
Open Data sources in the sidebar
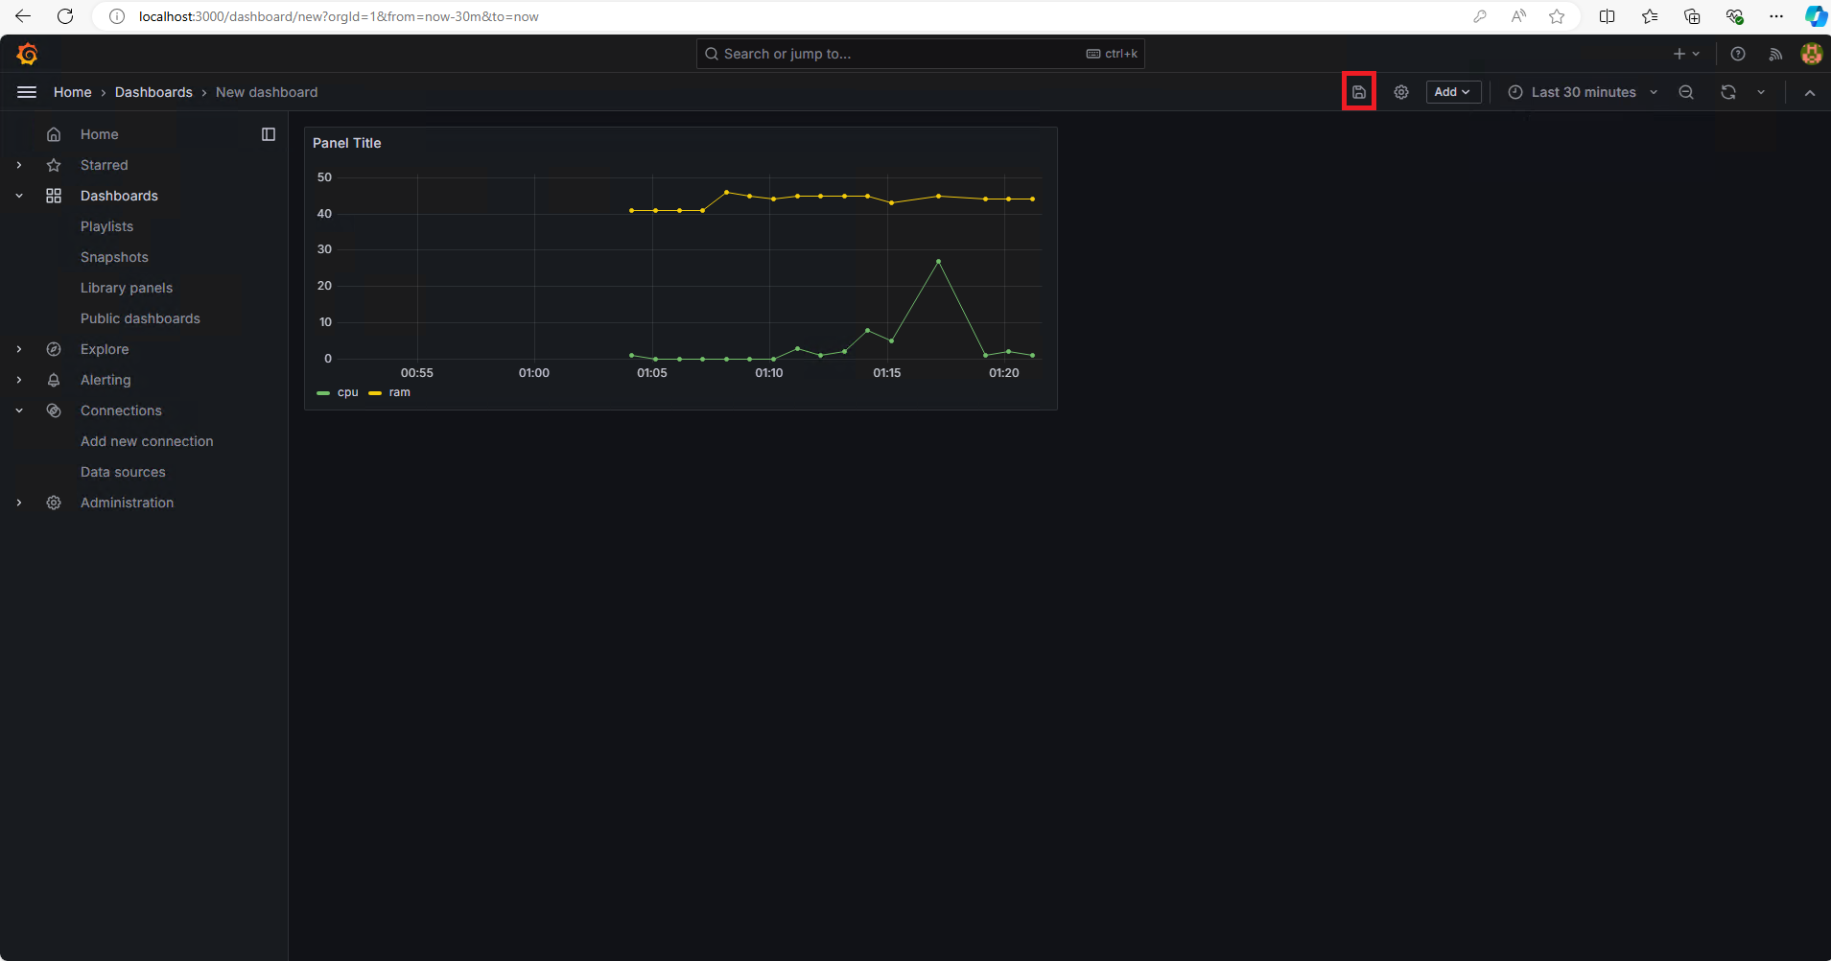pyautogui.click(x=123, y=472)
